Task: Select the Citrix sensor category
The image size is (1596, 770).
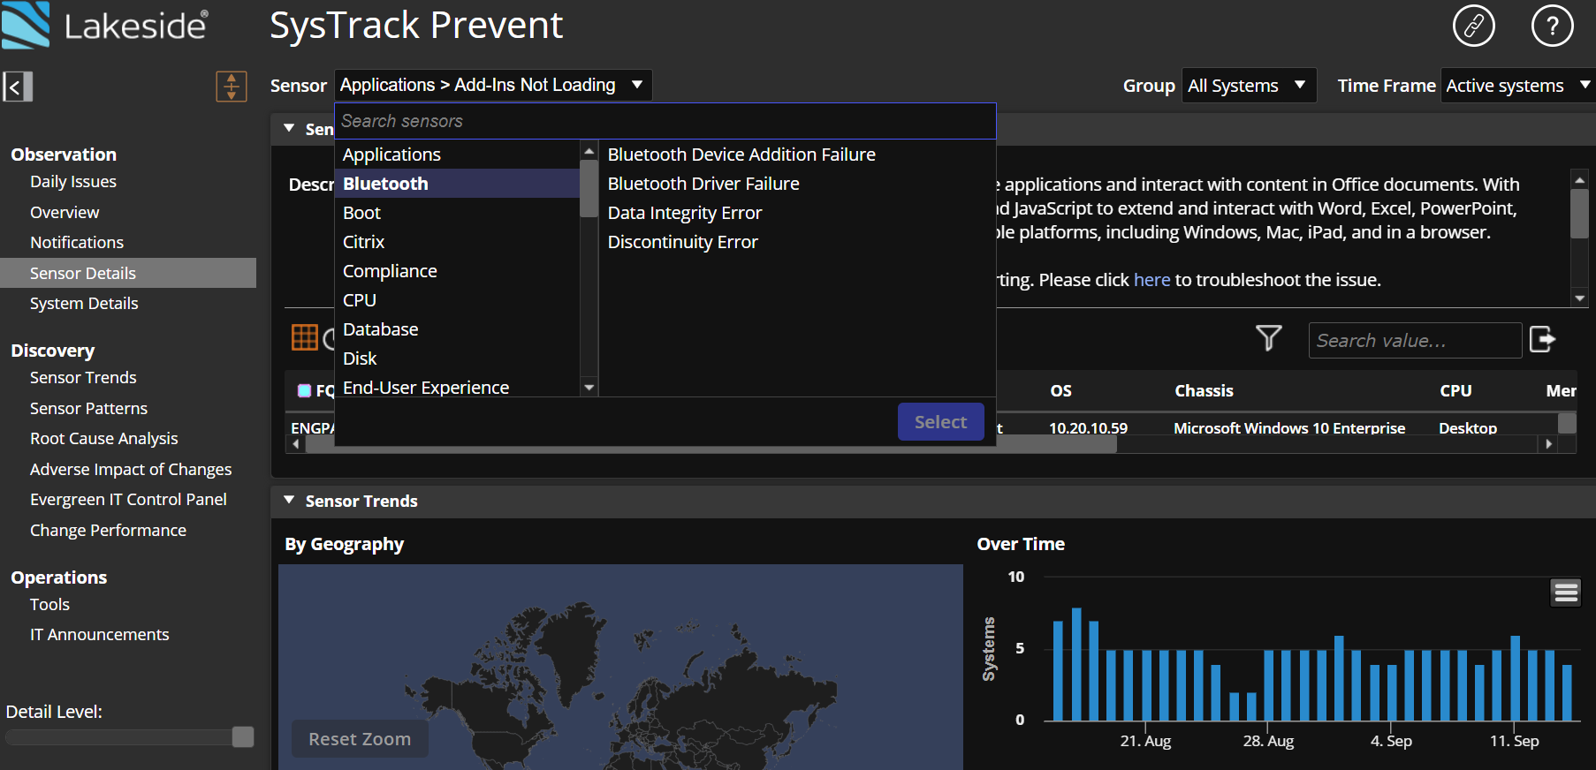Action: pos(363,242)
